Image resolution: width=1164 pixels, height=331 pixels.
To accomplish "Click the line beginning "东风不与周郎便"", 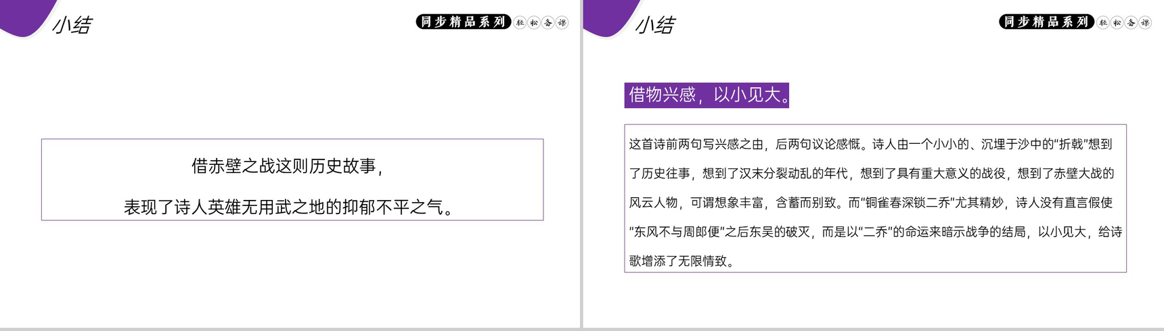I will pyautogui.click(x=876, y=232).
